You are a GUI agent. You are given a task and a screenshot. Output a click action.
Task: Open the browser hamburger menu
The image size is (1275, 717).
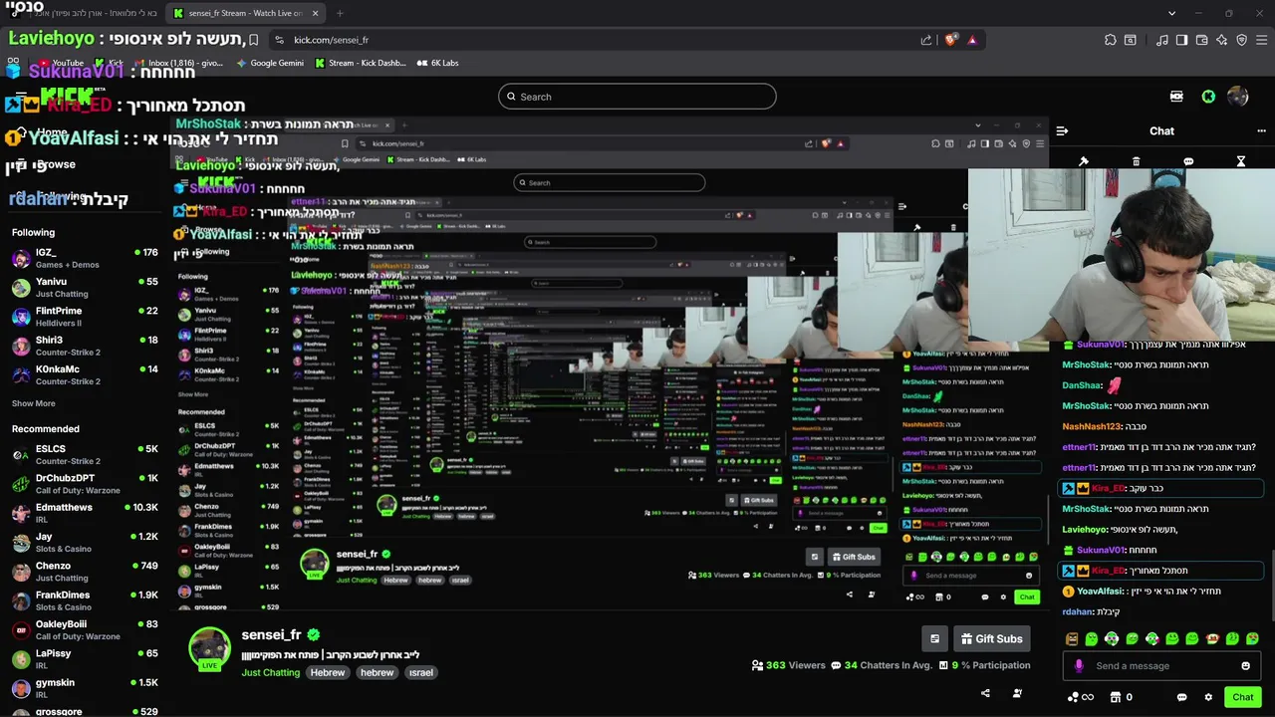coord(1261,40)
